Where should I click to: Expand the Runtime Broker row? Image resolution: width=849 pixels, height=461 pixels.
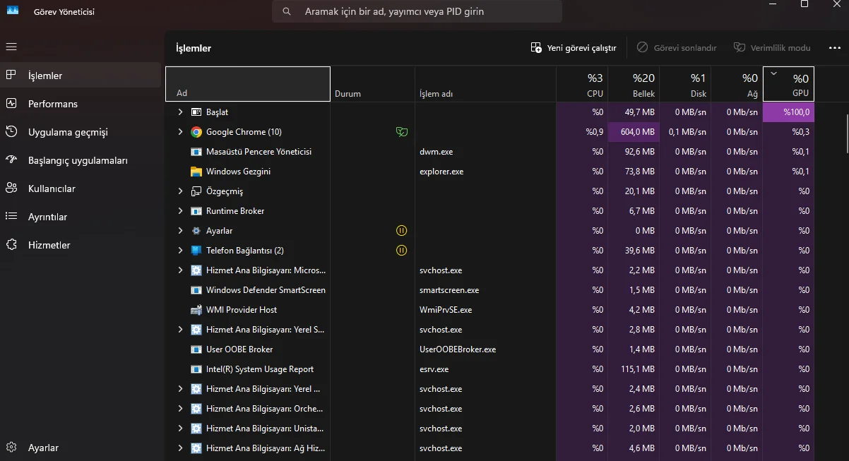click(x=180, y=211)
